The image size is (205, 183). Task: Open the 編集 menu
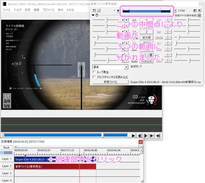click(36, 10)
